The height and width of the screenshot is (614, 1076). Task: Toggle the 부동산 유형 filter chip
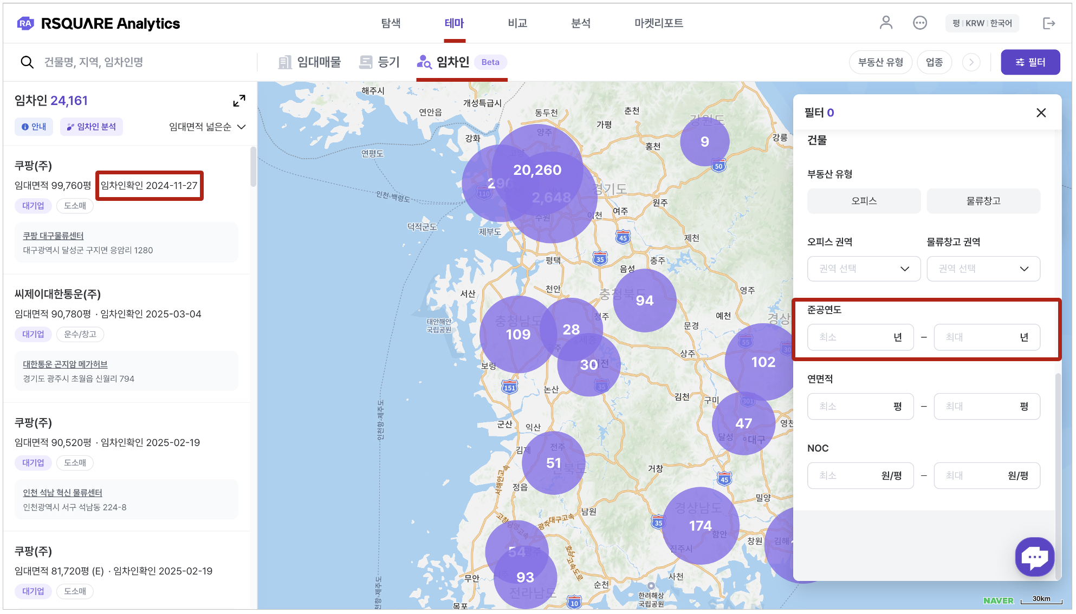click(x=880, y=62)
